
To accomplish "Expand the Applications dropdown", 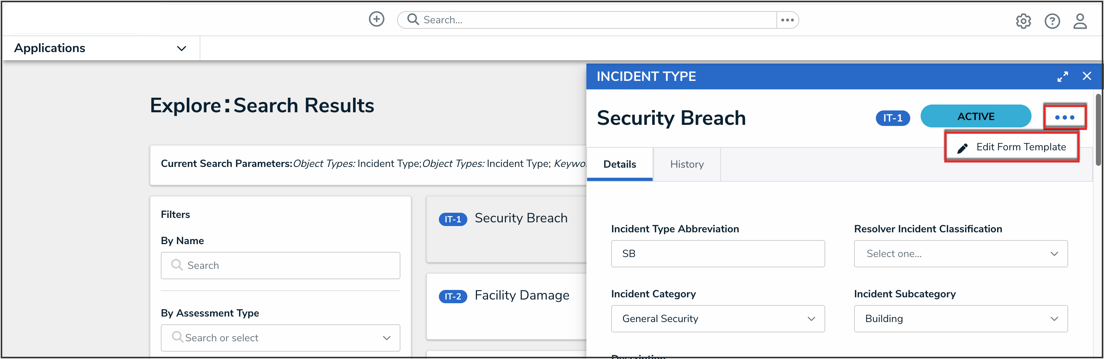I will pos(181,48).
